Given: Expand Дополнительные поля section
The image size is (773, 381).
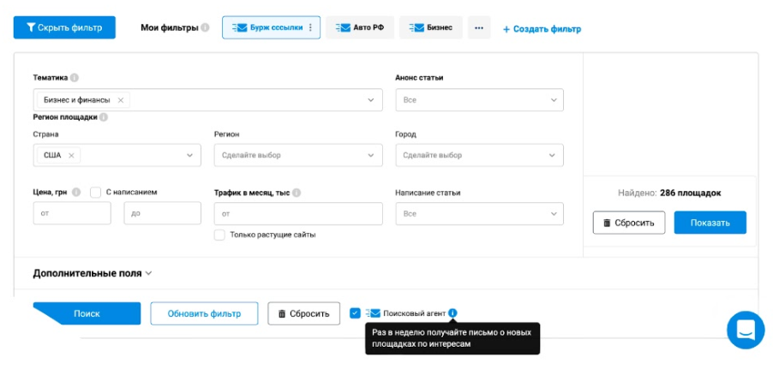Looking at the screenshot, I should (92, 274).
